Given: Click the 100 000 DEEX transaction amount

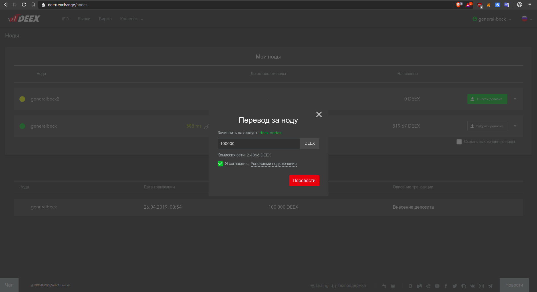Looking at the screenshot, I should (x=283, y=207).
